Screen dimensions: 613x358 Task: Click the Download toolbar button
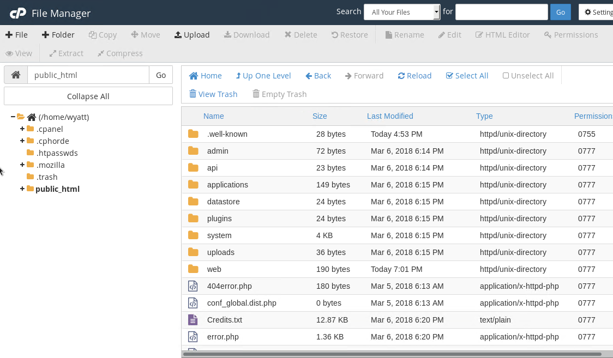tap(247, 35)
